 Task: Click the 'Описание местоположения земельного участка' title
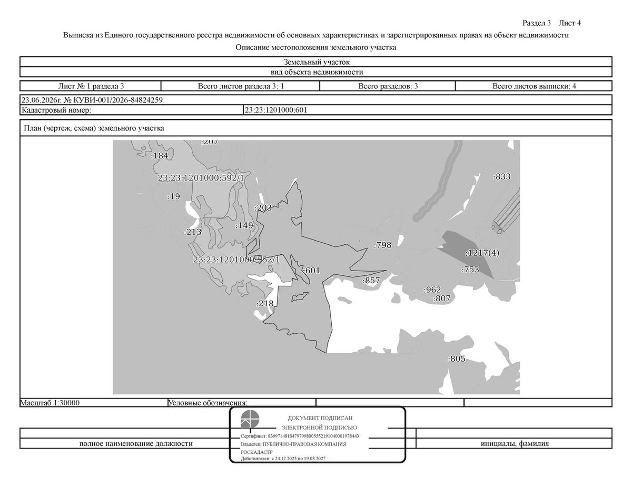click(316, 47)
